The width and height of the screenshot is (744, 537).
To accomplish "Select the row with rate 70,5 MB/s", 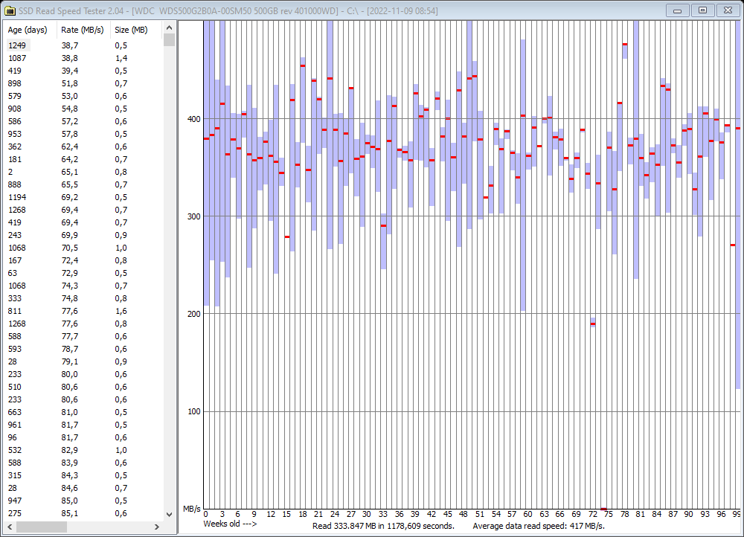I will pyautogui.click(x=83, y=248).
